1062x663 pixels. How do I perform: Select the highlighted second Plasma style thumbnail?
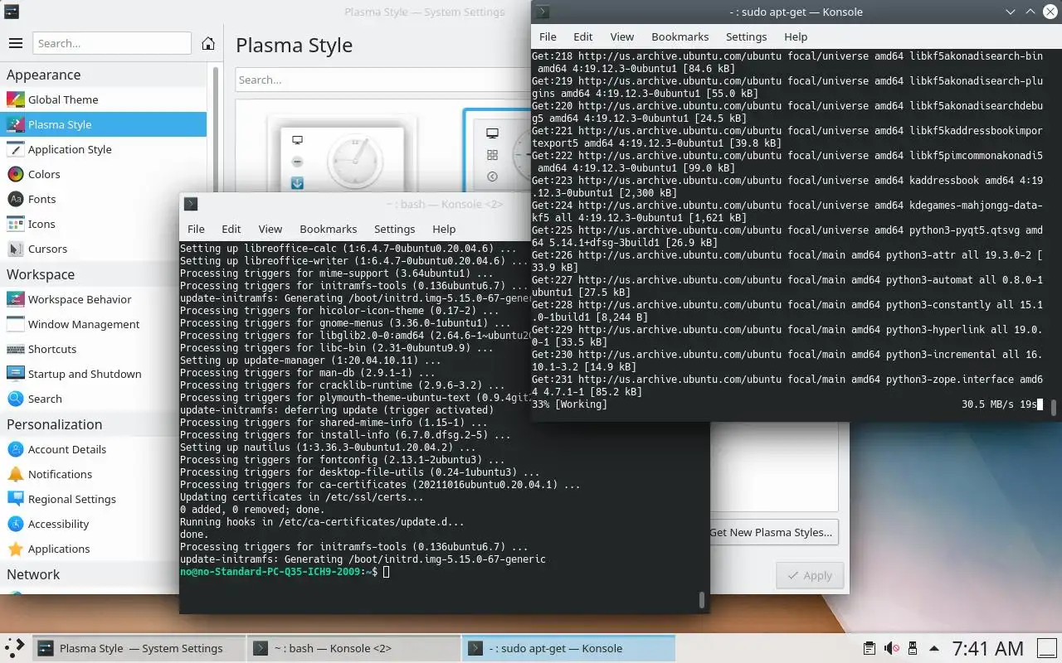498,152
